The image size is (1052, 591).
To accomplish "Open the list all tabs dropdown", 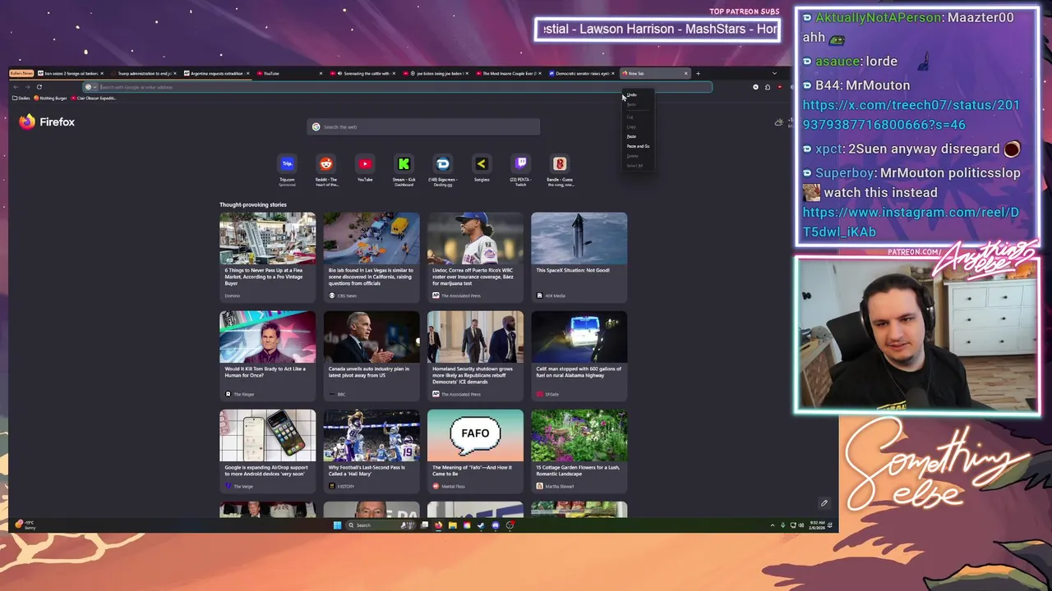I will pos(774,73).
